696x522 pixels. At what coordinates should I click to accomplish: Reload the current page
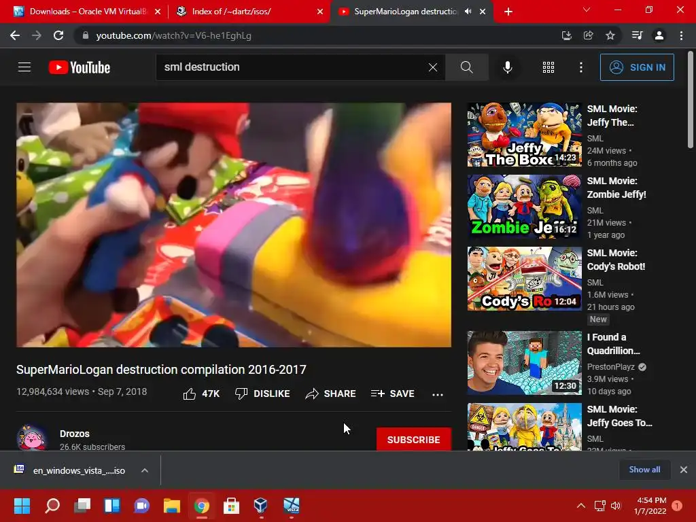coord(58,35)
